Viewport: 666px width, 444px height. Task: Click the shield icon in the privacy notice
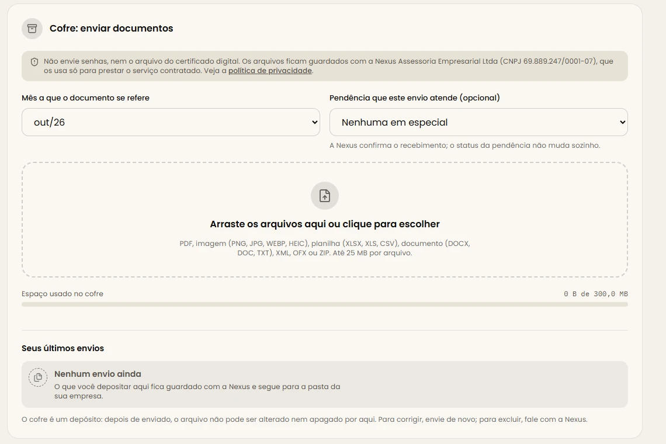click(x=34, y=62)
